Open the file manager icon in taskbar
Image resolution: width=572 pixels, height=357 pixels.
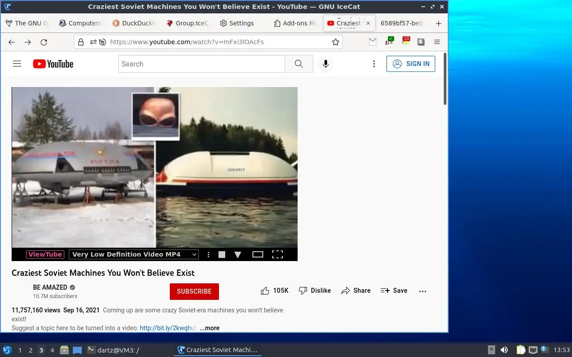tap(64, 350)
